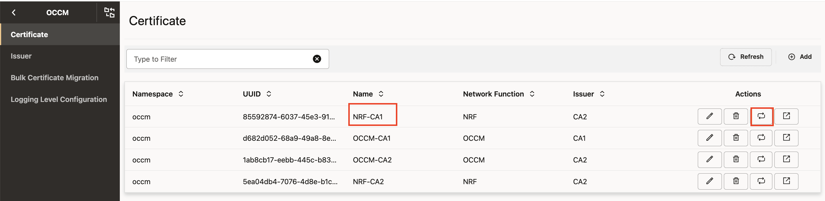This screenshot has width=825, height=201.
Task: Open the external link icon for OCCM-CA2
Action: coord(786,160)
